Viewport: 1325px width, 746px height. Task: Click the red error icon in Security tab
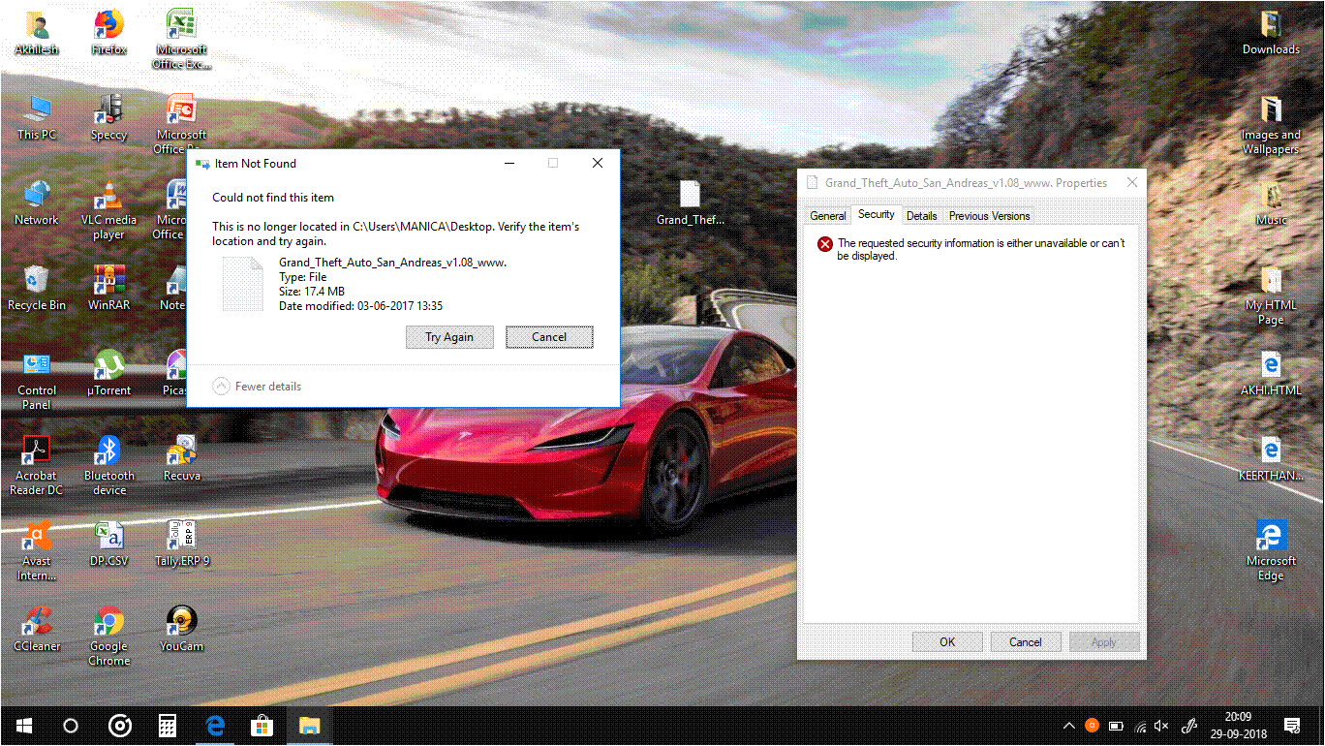(x=824, y=244)
